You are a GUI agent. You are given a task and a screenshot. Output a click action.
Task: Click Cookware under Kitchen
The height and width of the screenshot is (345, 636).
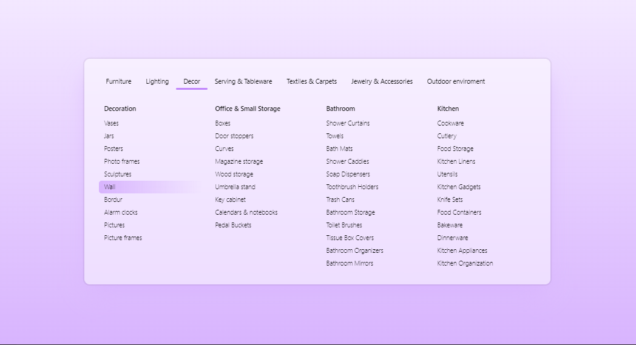[x=450, y=123]
